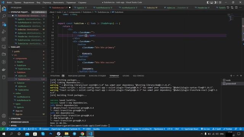
Task: Open the Remote Explorer monitor icon
Action: pyautogui.click(x=4, y=47)
